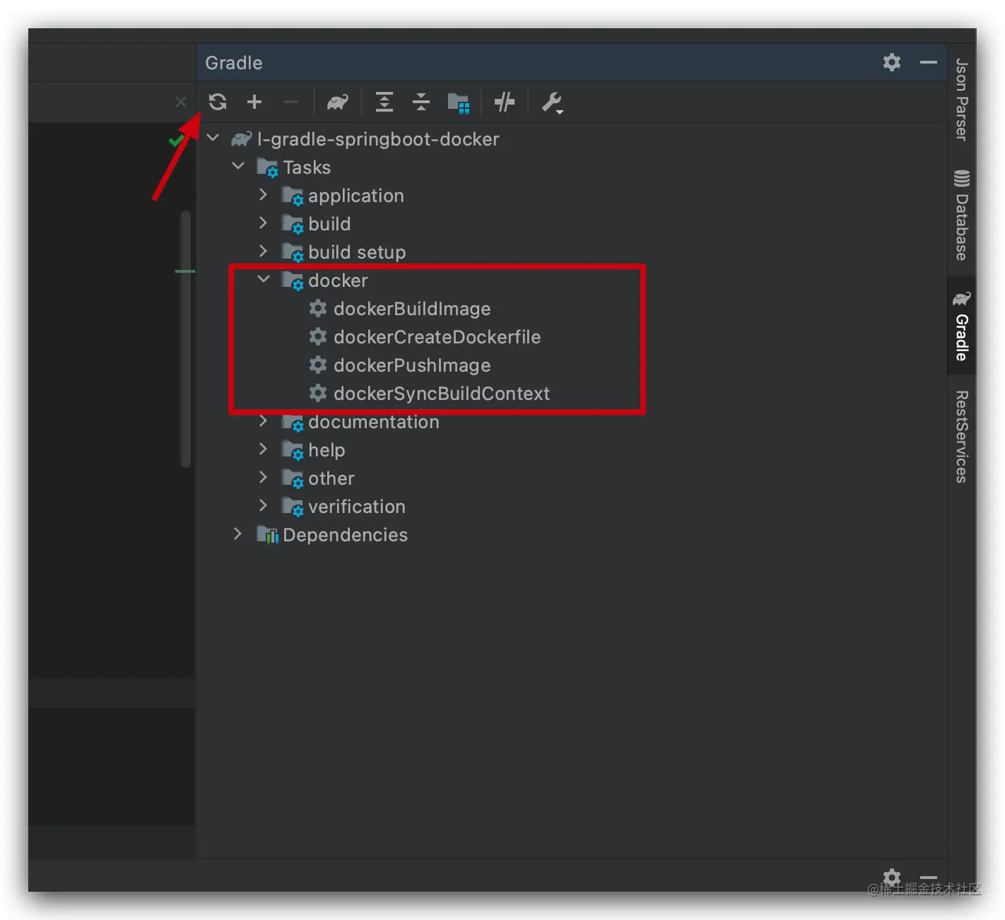Click the help folder icon
Viewport: 1005px width, 920px height.
pyautogui.click(x=293, y=450)
